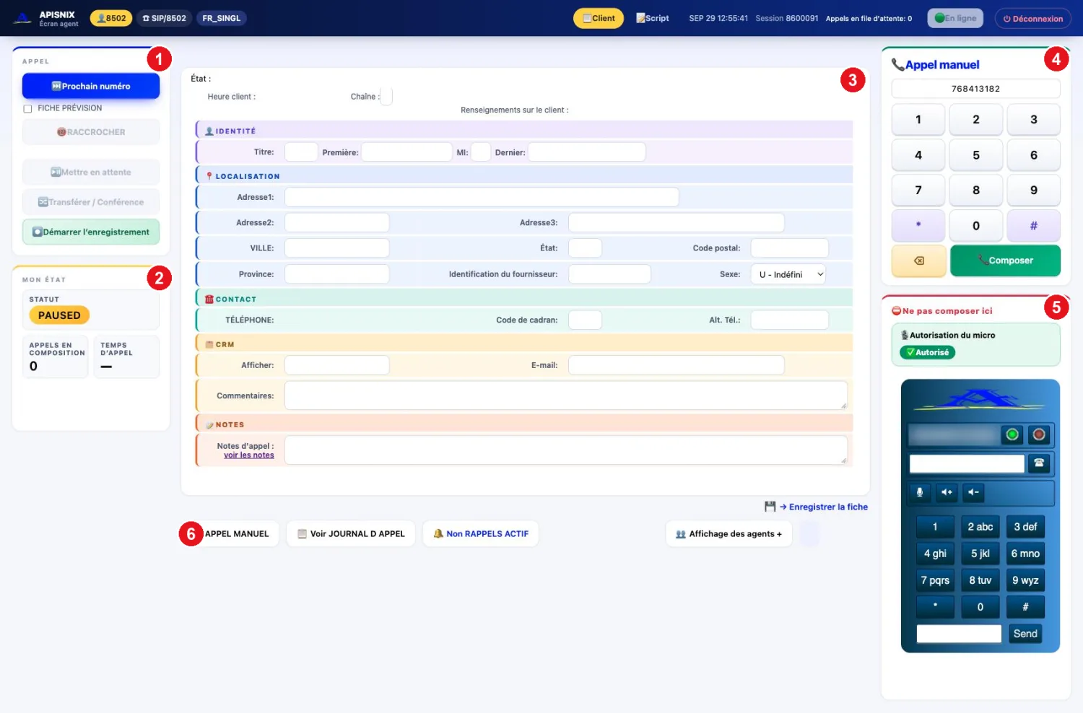The width and height of the screenshot is (1083, 713).
Task: Click the Commentaires text area
Action: click(566, 395)
